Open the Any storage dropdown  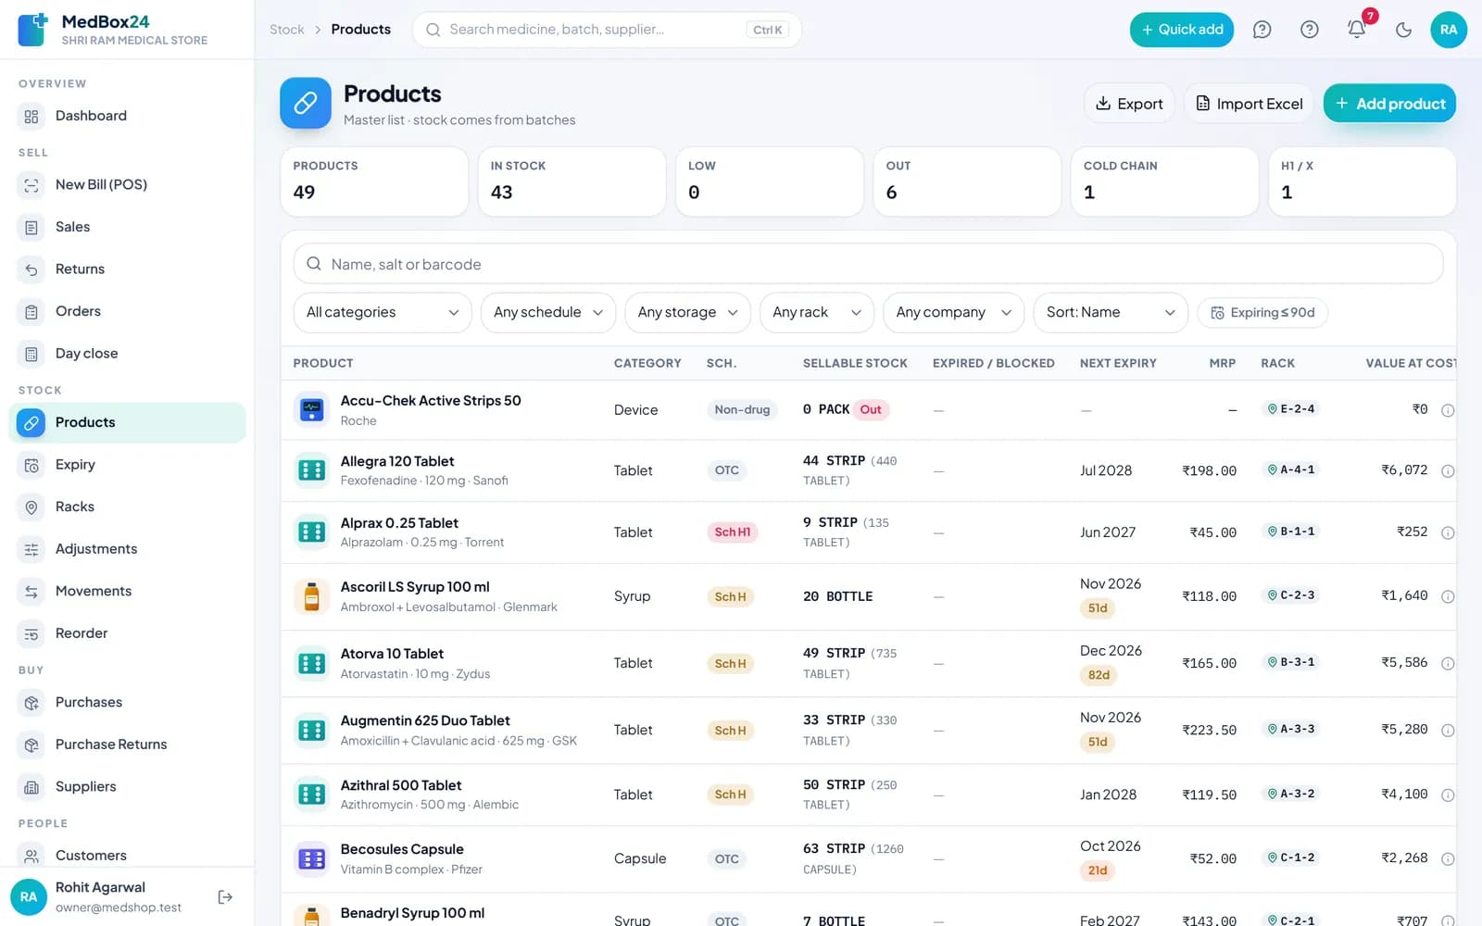point(687,312)
